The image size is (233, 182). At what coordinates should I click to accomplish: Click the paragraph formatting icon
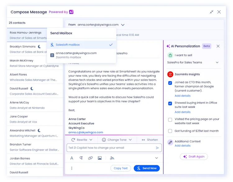[x=81, y=158]
